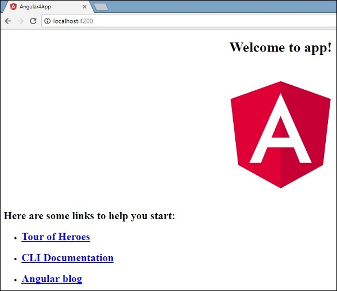
Task: Focus the localhost:4200 address bar
Action: (x=189, y=21)
